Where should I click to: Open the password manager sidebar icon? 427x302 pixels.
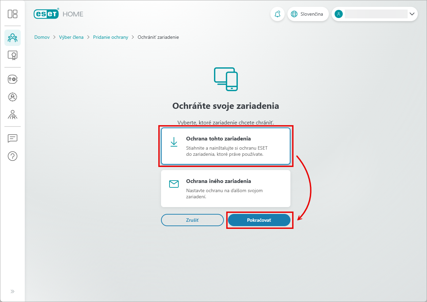[13, 79]
